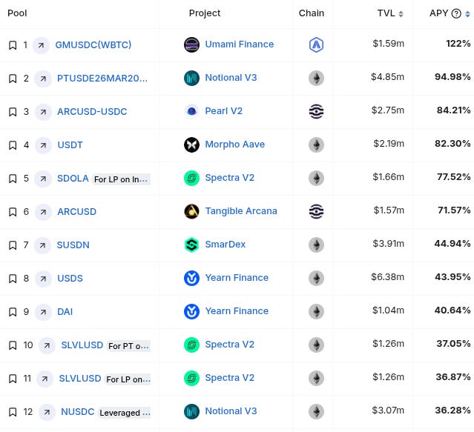This screenshot has height=432, width=474.
Task: Open the GMUSDC(WBTC) pool link
Action: [x=93, y=45]
